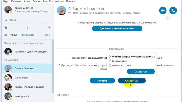The image size is (182, 102).
Task: Open the Беседа menu
Action: [27, 1]
